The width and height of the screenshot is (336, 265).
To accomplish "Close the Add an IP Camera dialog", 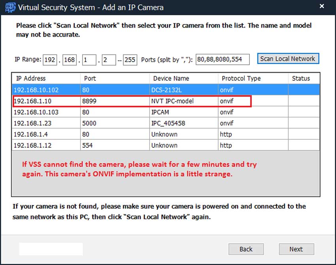I will point(322,7).
